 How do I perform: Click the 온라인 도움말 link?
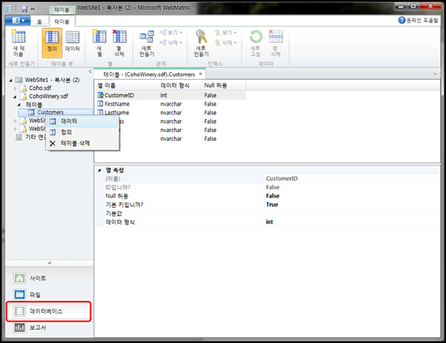point(422,20)
